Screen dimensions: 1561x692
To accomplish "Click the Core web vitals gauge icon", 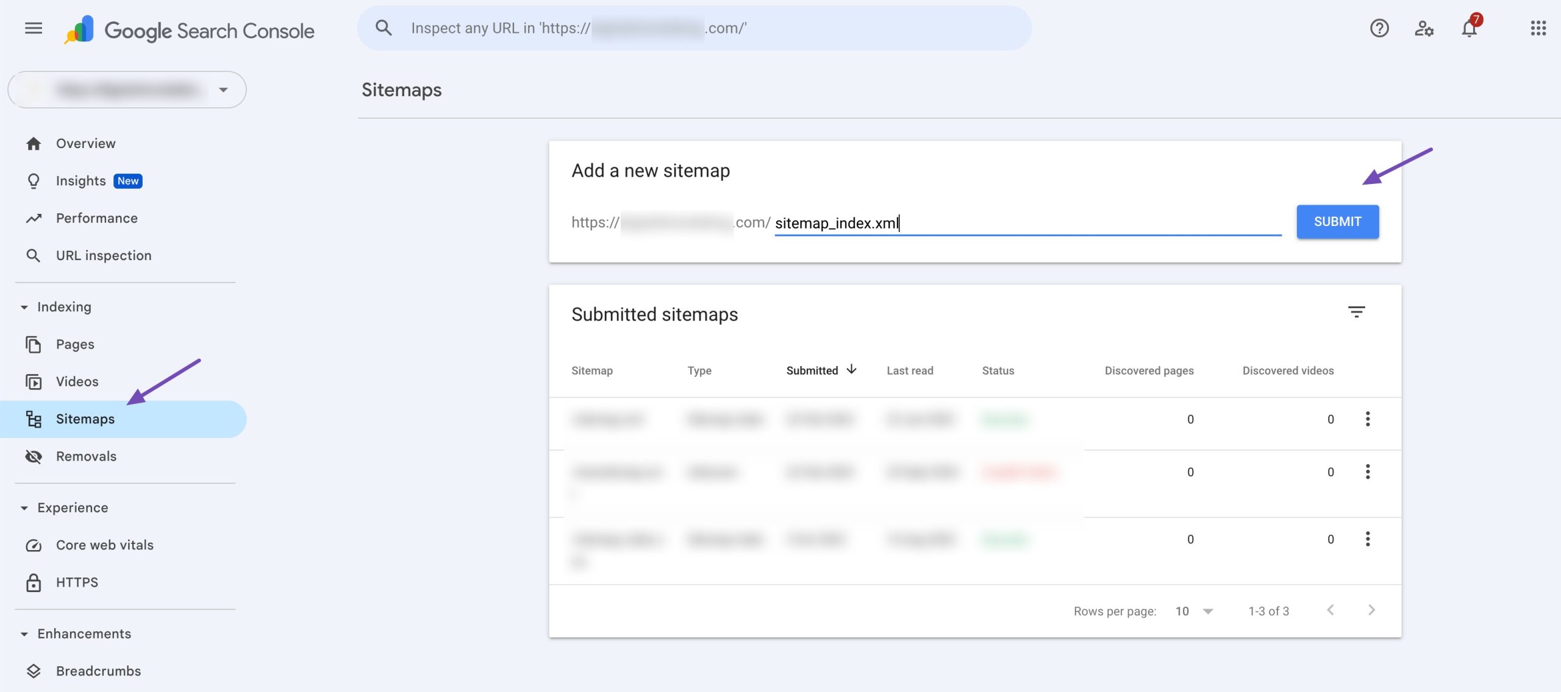I will click(x=34, y=545).
